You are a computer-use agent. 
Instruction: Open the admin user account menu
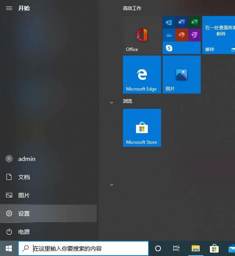48,159
